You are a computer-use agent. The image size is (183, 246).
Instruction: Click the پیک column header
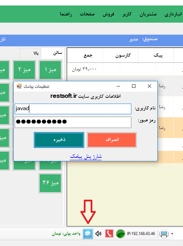156,55
